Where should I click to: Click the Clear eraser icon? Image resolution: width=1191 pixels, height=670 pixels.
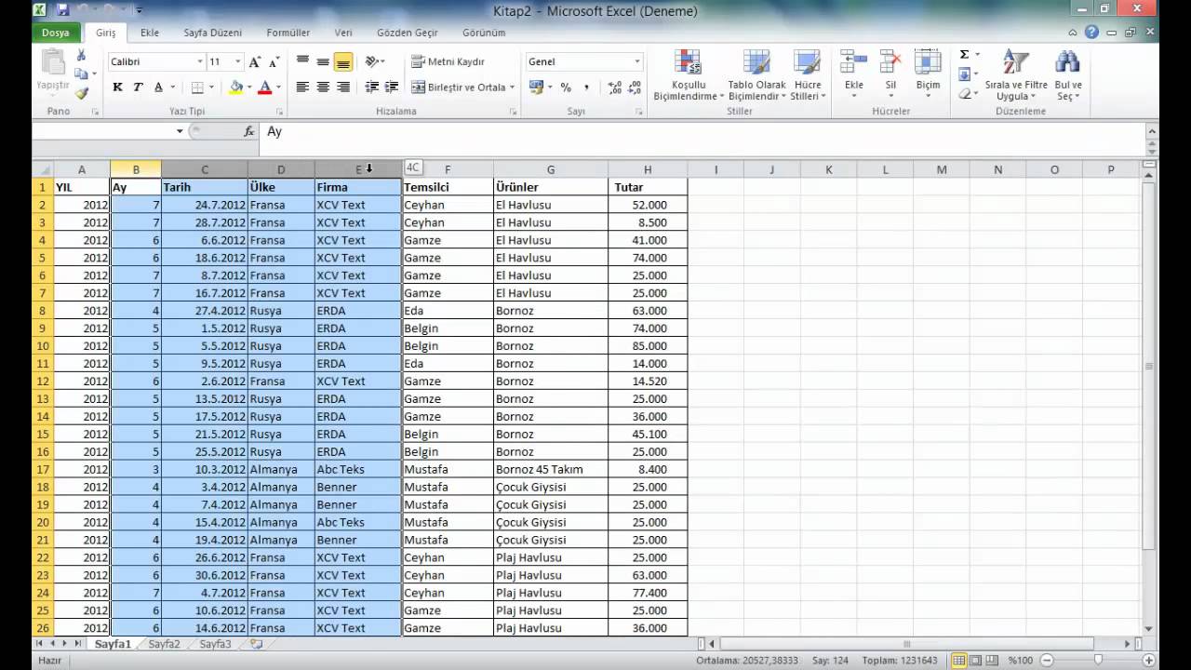coord(964,93)
